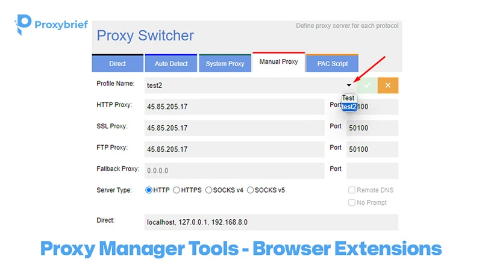
Task: Click the 'Define proxy server for each protocol' text
Action: pyautogui.click(x=347, y=26)
